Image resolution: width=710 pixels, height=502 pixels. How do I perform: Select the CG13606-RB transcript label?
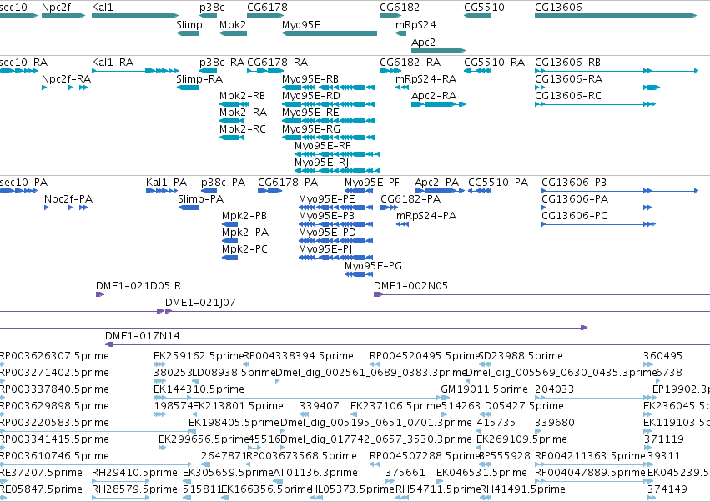(x=568, y=63)
